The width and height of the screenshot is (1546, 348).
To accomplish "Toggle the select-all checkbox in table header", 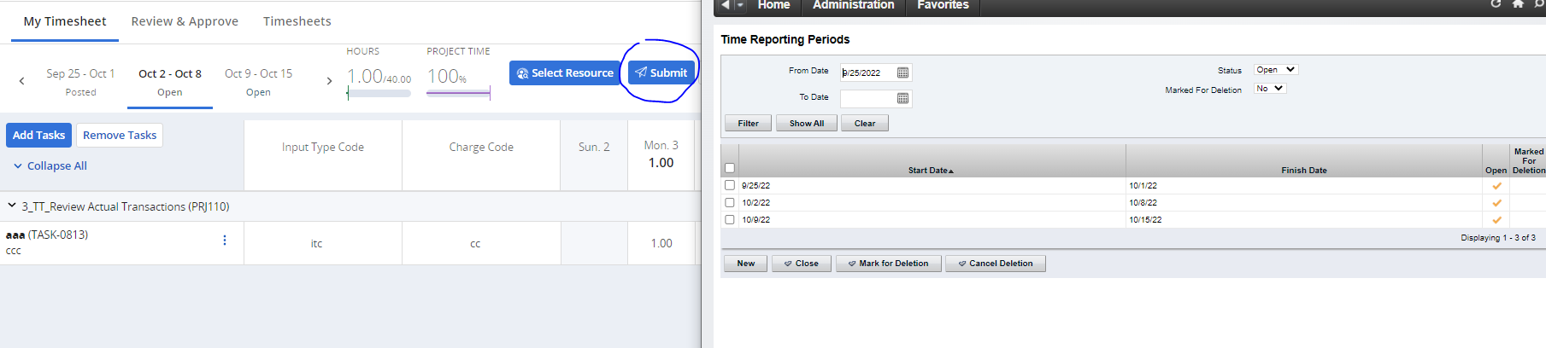I will 730,168.
